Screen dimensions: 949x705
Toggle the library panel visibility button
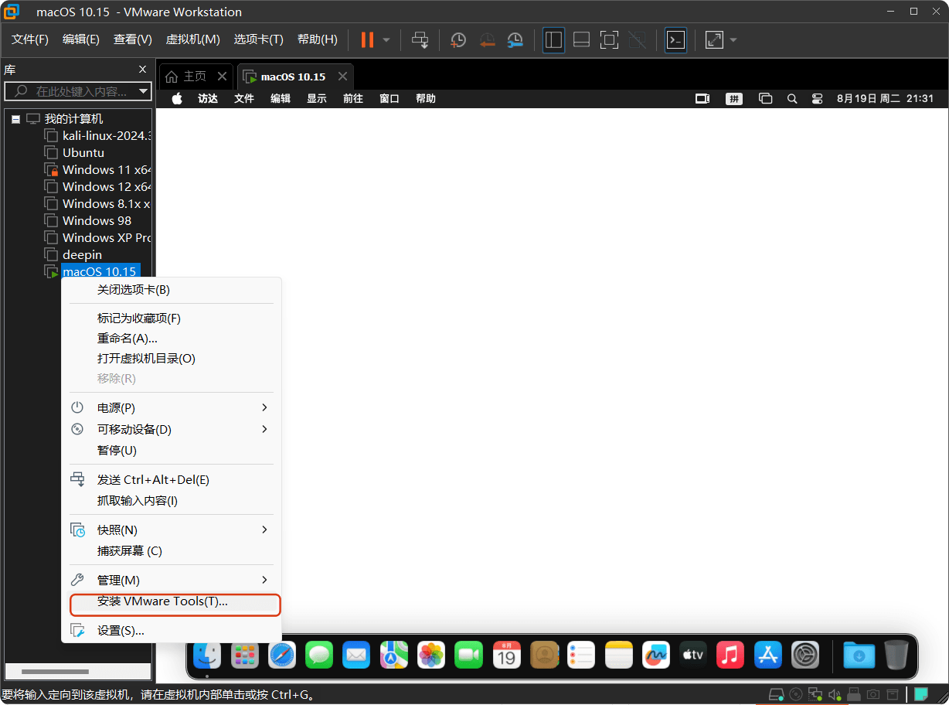coord(553,39)
